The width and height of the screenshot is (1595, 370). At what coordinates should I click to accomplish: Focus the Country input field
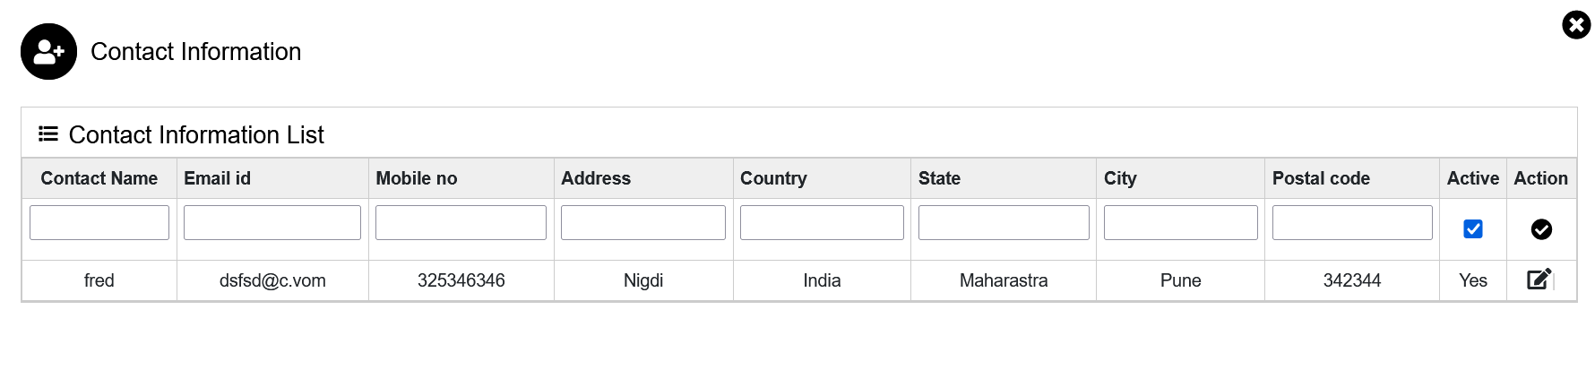[822, 222]
